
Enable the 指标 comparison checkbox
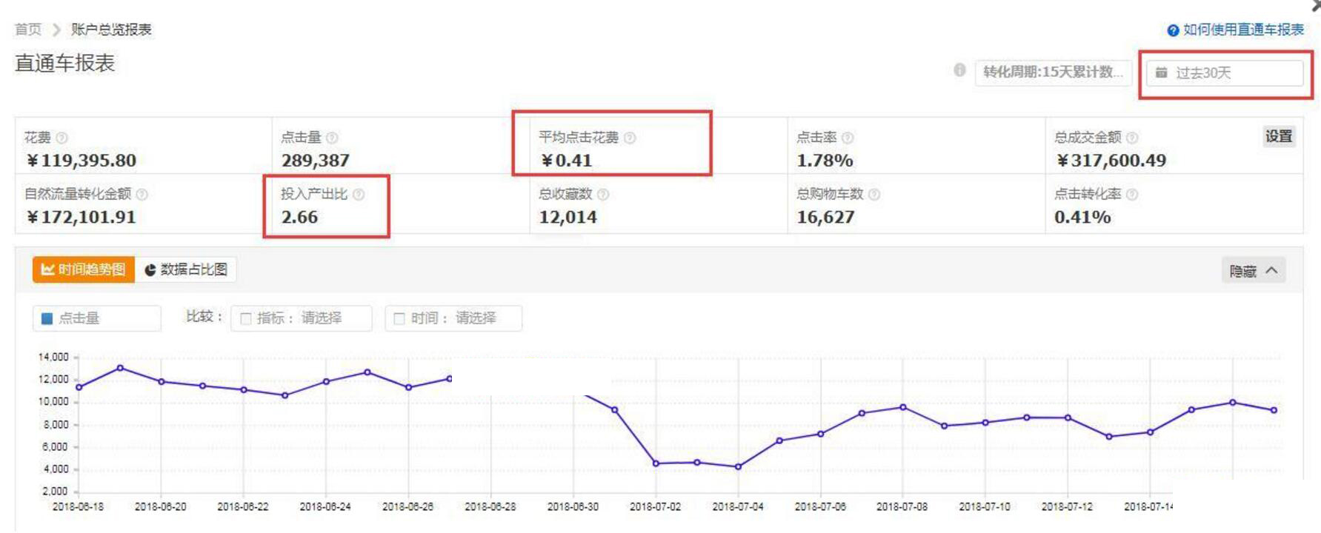tap(246, 319)
